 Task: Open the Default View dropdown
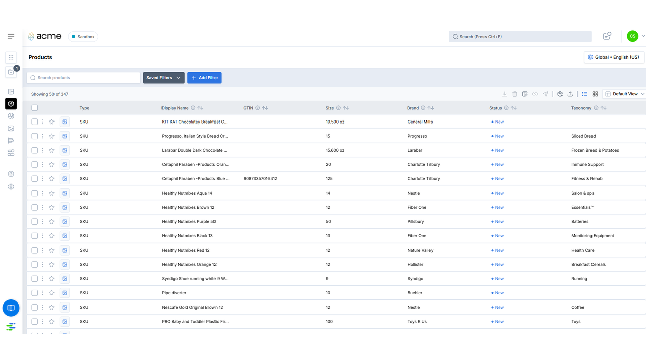coord(624,94)
